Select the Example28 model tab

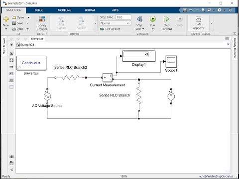pos(37,39)
